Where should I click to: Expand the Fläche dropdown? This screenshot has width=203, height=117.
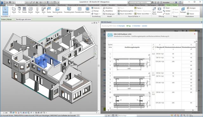click(142, 8)
